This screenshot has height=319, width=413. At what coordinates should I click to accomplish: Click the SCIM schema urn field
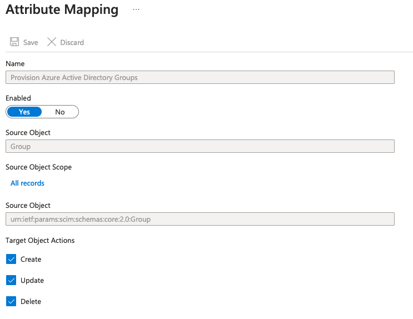coord(200,219)
